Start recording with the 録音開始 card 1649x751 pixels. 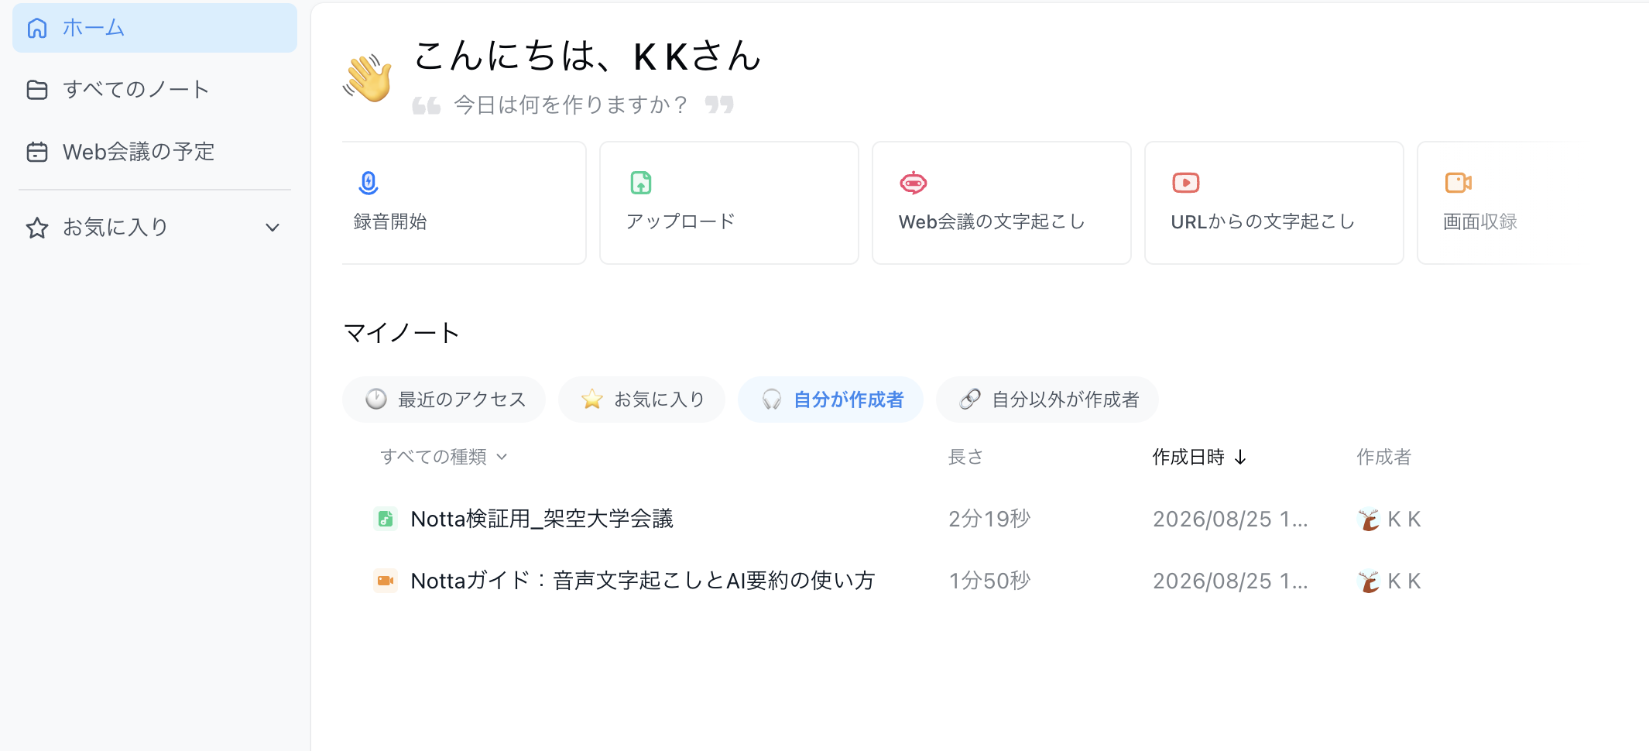click(x=464, y=203)
